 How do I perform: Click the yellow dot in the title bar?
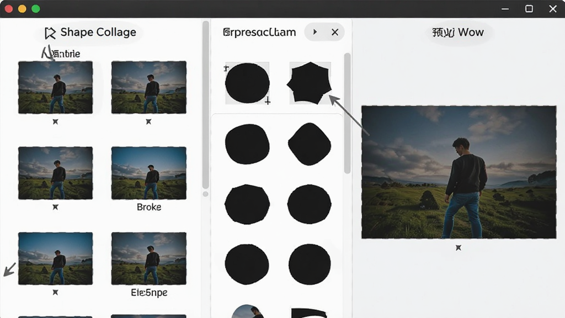pos(22,9)
